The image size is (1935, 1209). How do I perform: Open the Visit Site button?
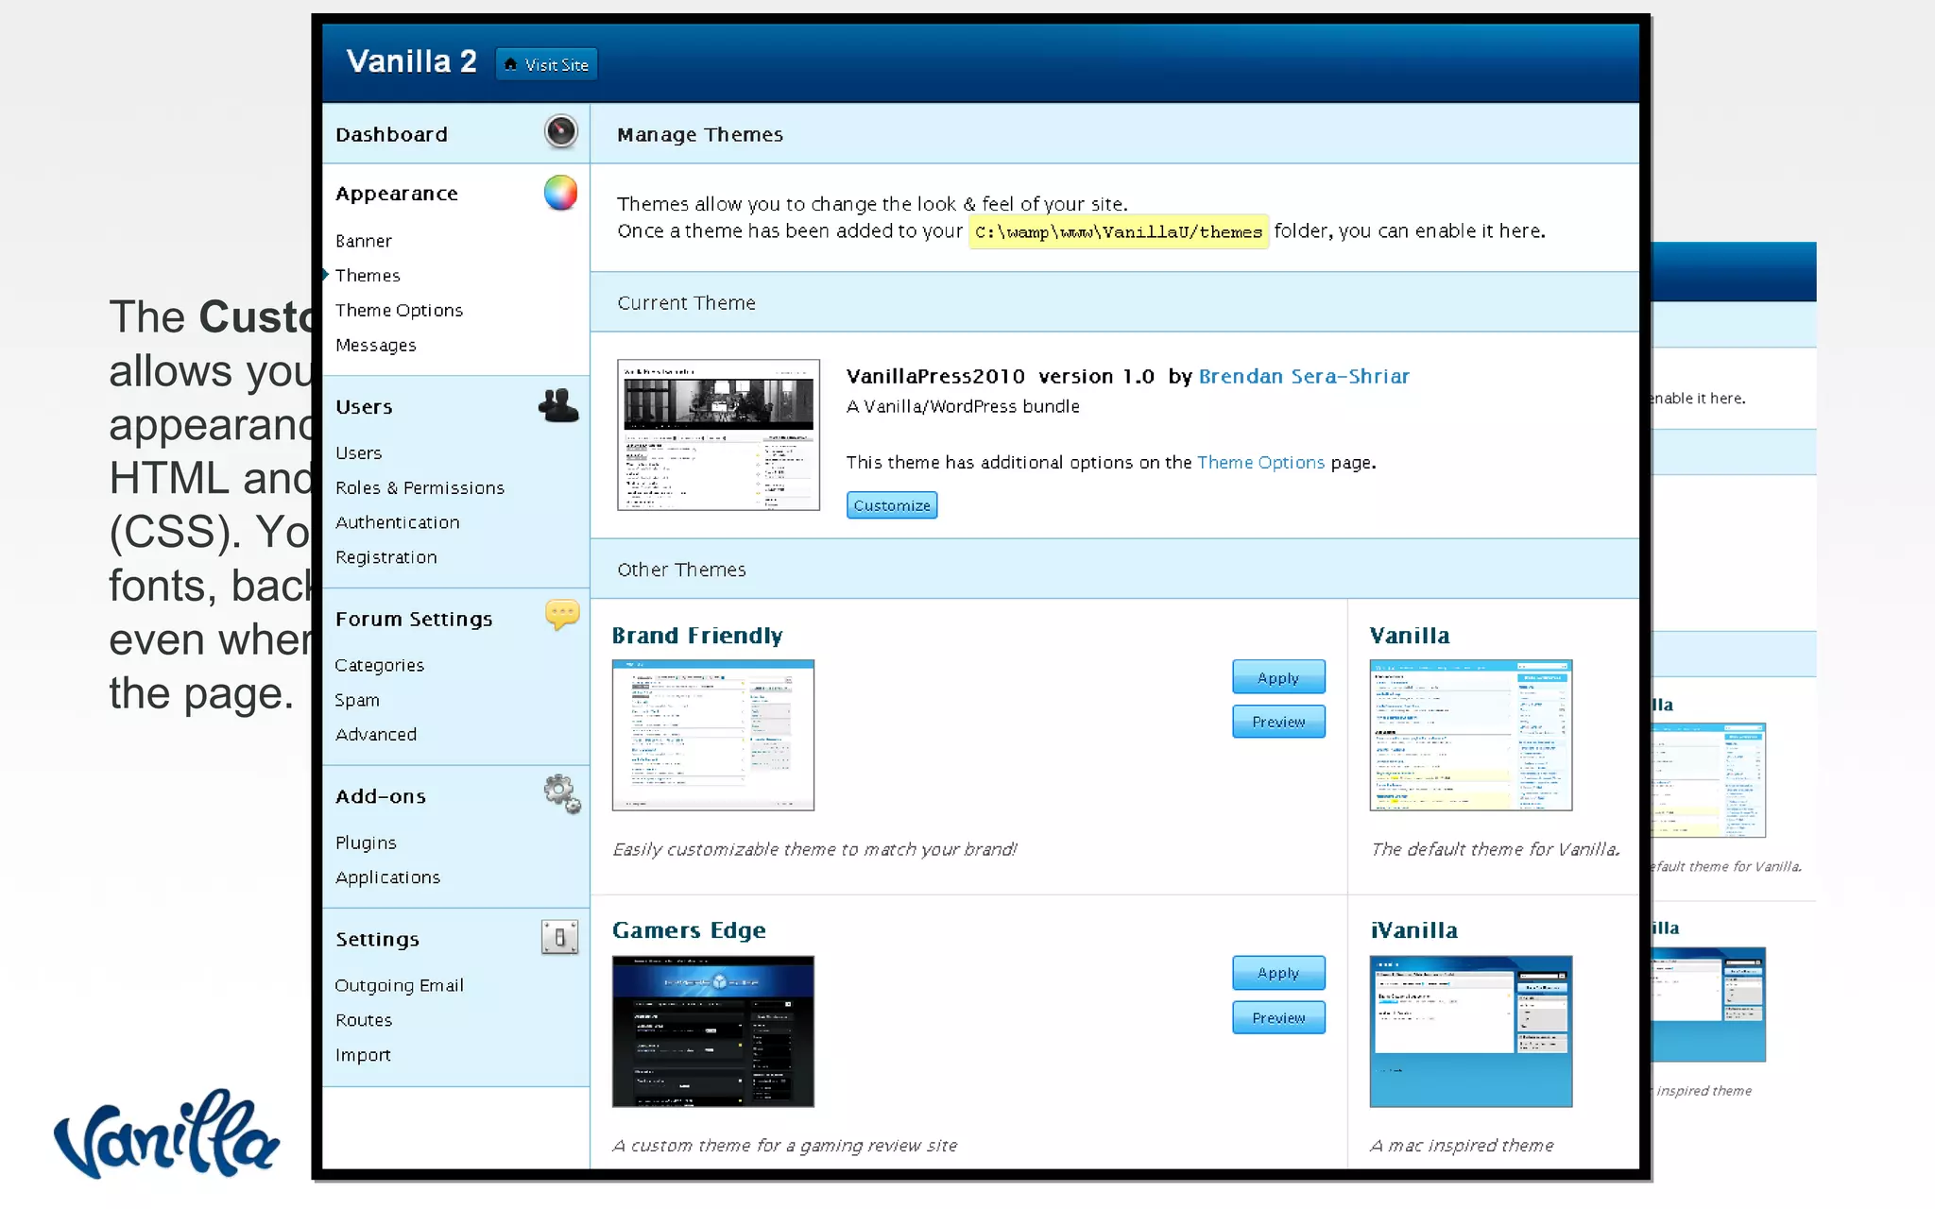(546, 64)
